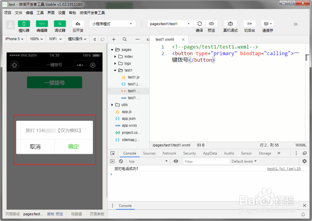Toggle console live expression eye icon
Screen dimensions: 312x221
pyautogui.click(x=176, y=161)
